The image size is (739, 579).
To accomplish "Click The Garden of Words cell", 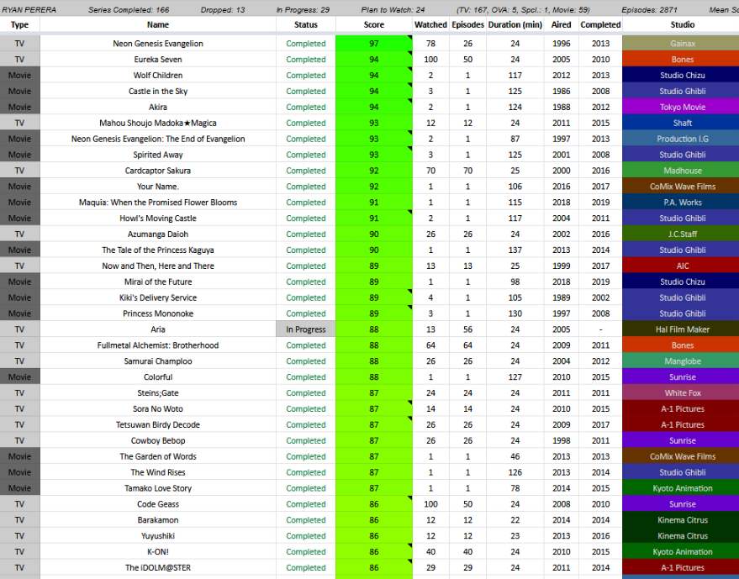I will click(158, 456).
